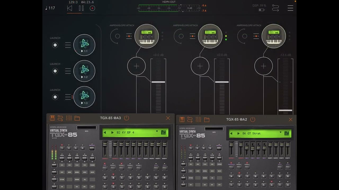Open MIDI routing icon in TGX-85 @A2 window
This screenshot has width=339, height=190.
pos(190,120)
